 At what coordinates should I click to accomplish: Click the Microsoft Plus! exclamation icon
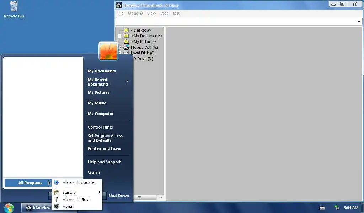(57, 200)
